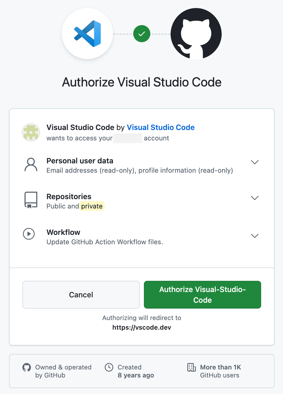Screen dimensions: 283x394
Task: Click the highlighted 'private' word
Action: (92, 206)
